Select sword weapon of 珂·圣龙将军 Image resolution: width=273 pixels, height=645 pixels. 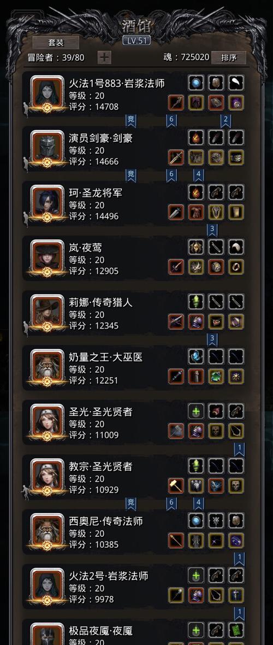point(176,212)
